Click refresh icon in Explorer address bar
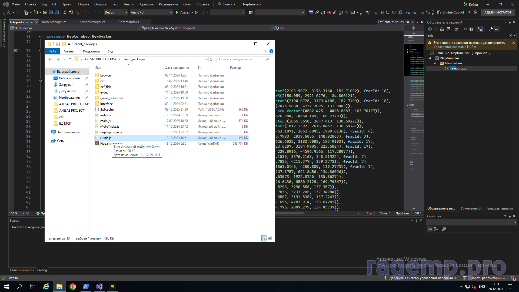The height and width of the screenshot is (292, 519). (x=211, y=59)
